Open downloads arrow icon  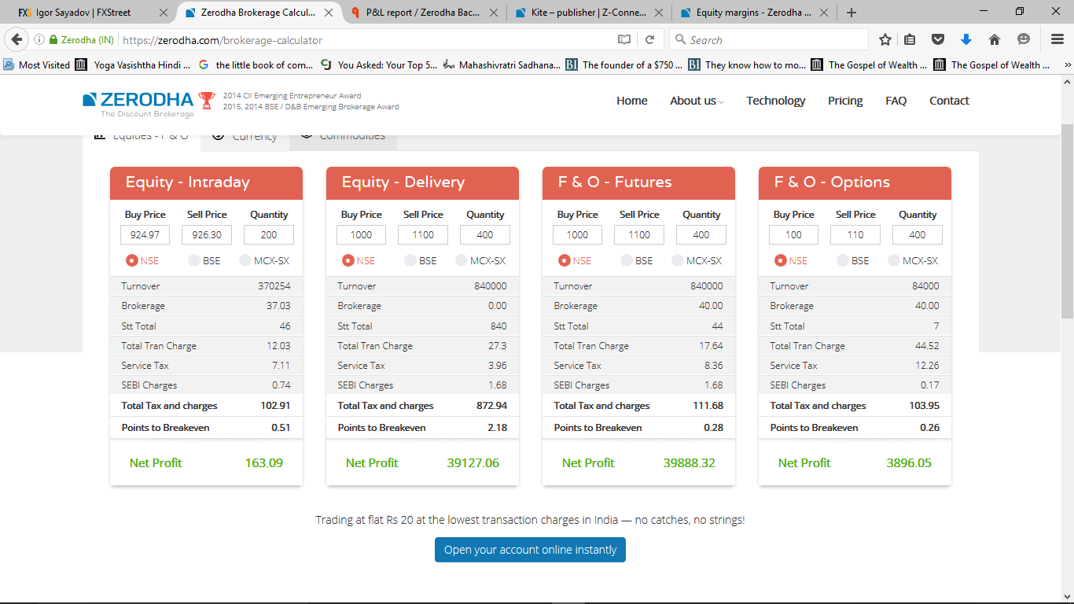tap(966, 39)
